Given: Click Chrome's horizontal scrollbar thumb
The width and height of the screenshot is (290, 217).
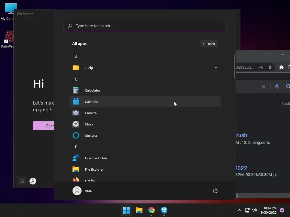Looking at the screenshot, I should (x=237, y=196).
